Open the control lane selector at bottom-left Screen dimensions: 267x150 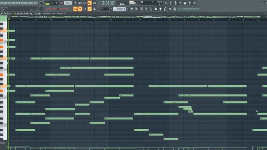(x=3, y=143)
